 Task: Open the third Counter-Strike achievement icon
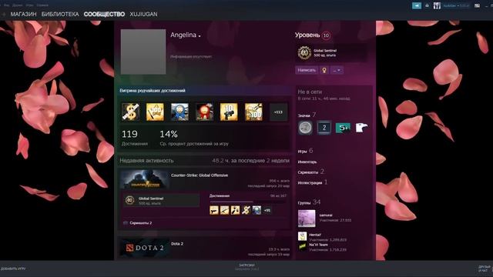(x=235, y=210)
